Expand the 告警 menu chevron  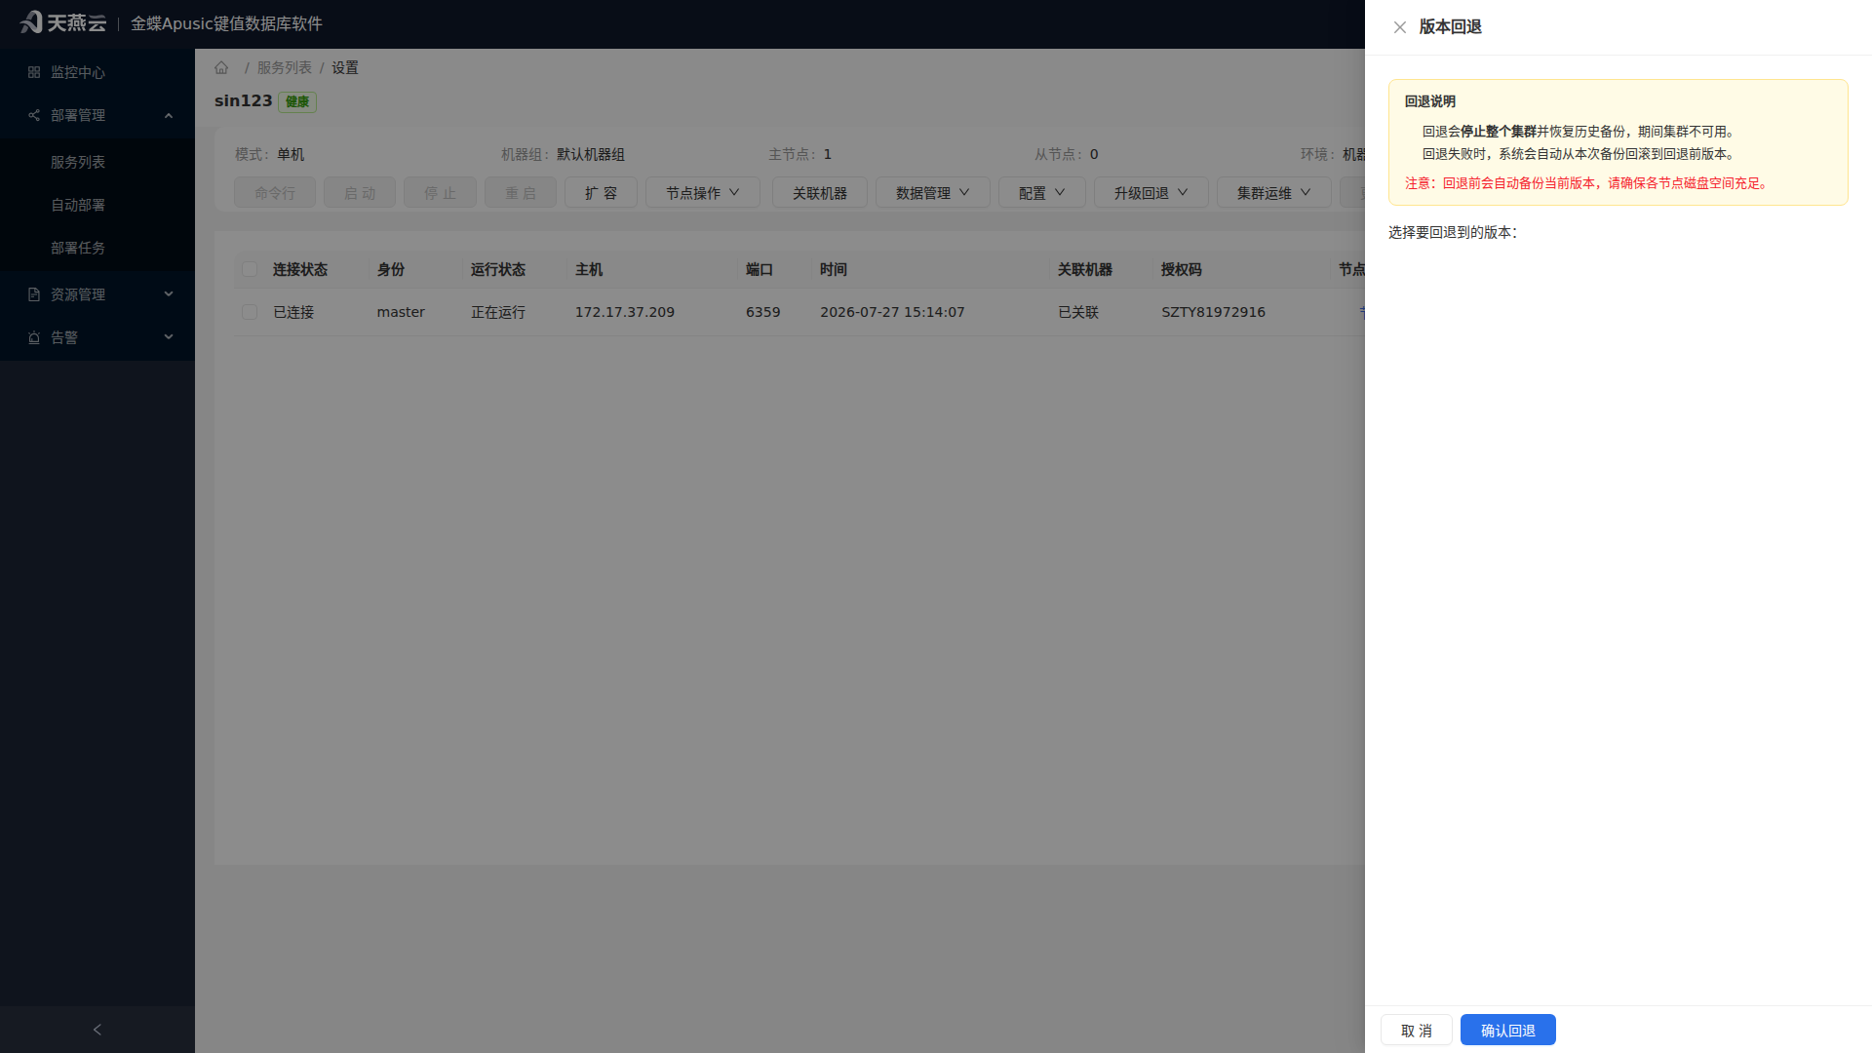coord(169,337)
